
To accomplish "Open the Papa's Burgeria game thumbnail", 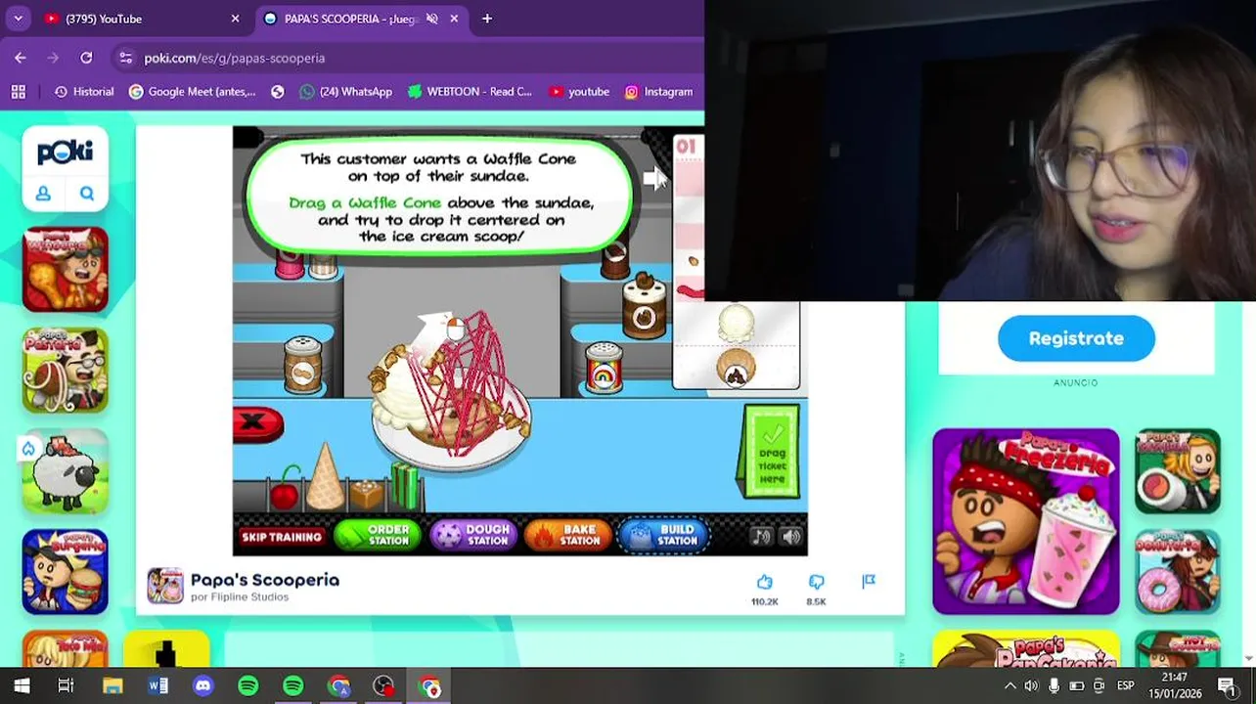I will [65, 572].
